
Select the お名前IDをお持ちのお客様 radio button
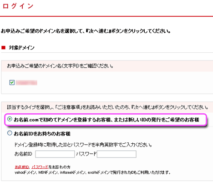[10, 133]
